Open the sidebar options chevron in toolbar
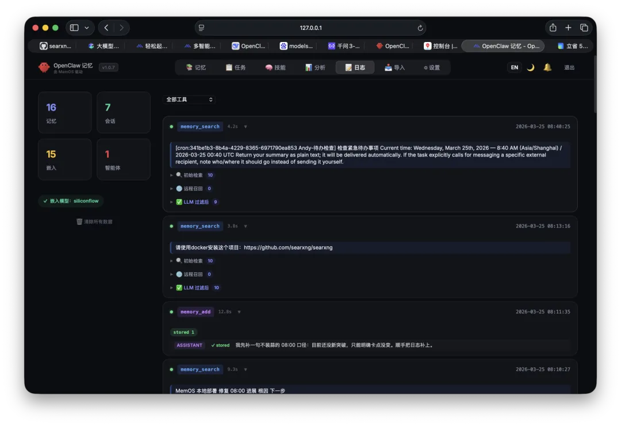The image size is (621, 426). (x=87, y=28)
